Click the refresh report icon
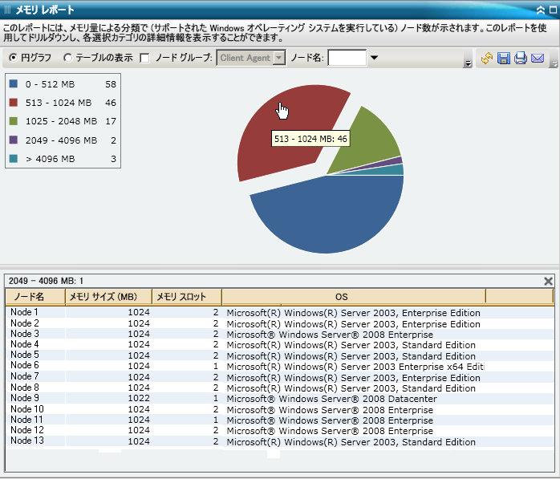Image resolution: width=560 pixels, height=479 pixels. tap(487, 58)
